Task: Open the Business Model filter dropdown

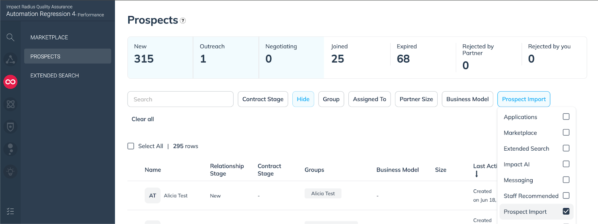Action: (x=467, y=99)
